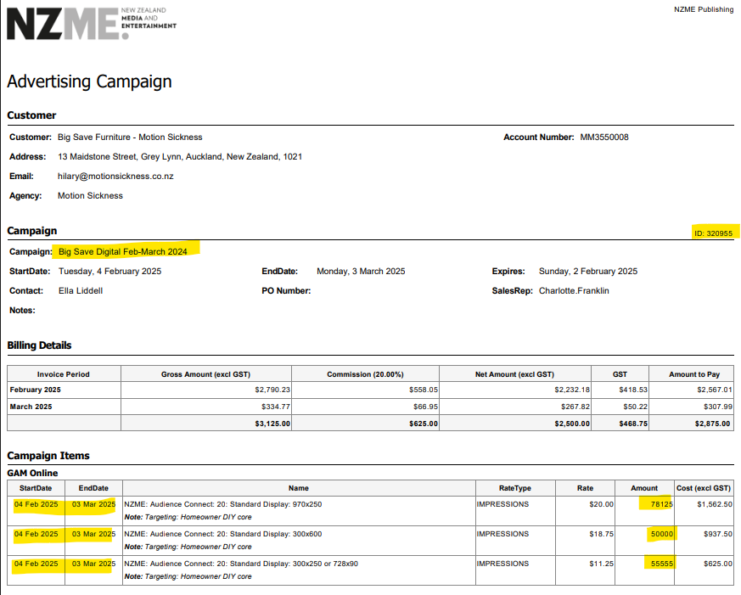Viewport: 741px width, 595px height.
Task: Select sales rep name Charlotte.Franklin
Action: 574,290
